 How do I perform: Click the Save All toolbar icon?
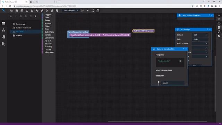click(22, 11)
